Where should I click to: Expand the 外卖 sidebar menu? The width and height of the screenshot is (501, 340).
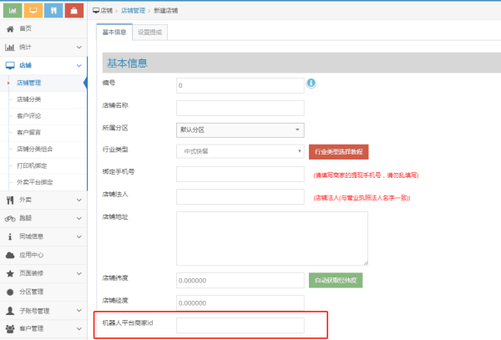pos(43,200)
